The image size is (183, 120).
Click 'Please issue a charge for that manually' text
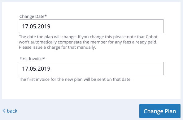tap(57, 48)
